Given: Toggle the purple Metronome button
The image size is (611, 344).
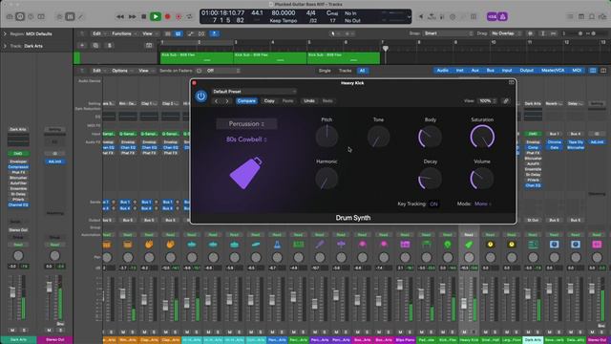Looking at the screenshot, I should (x=502, y=17).
